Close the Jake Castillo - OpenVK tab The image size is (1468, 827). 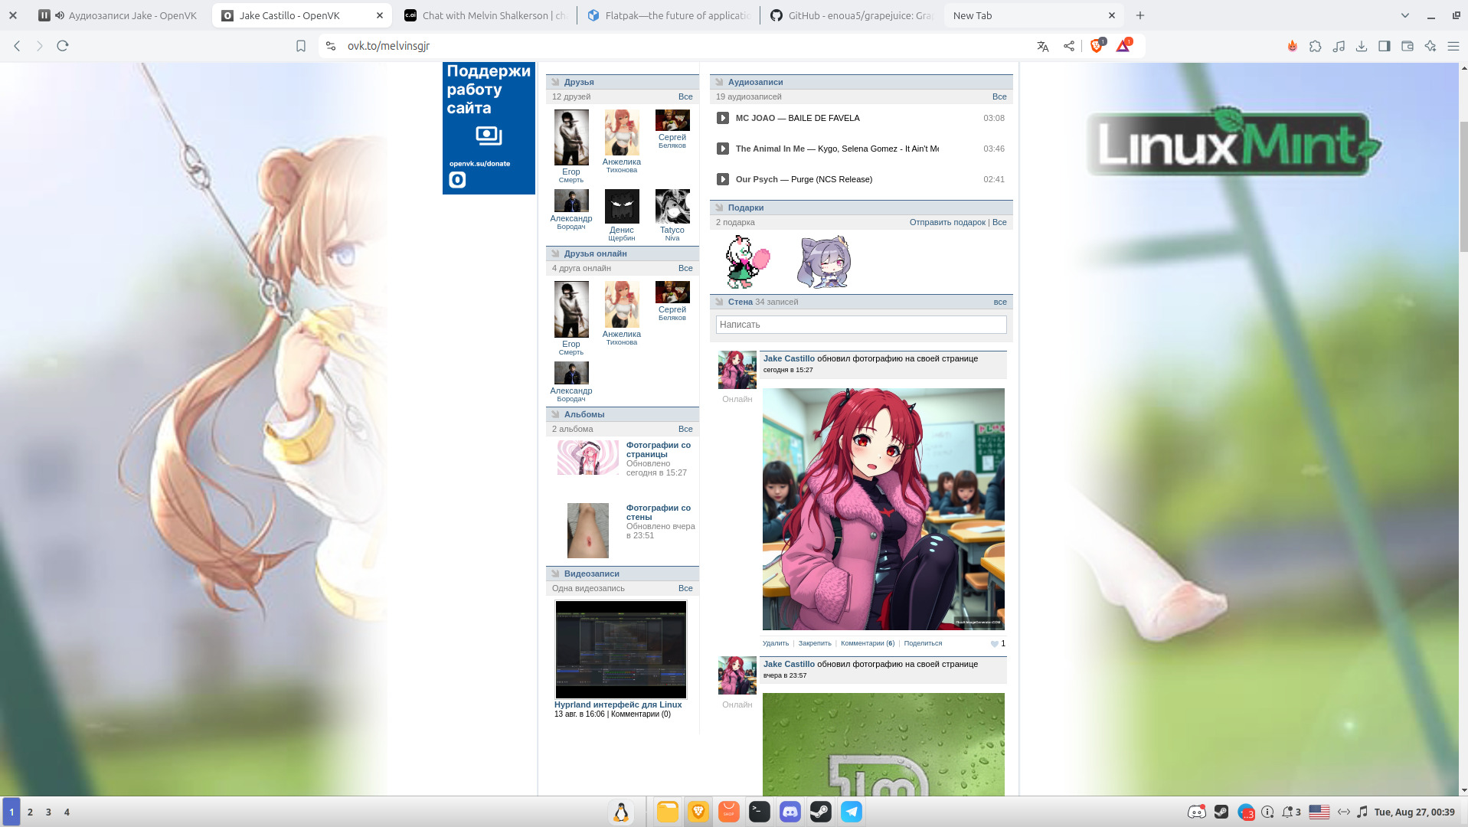click(380, 15)
